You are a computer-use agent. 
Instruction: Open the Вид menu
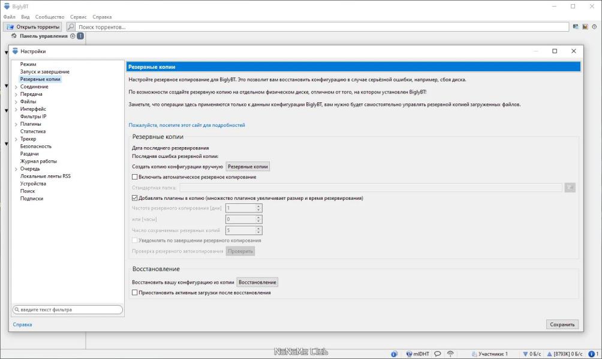tap(25, 17)
